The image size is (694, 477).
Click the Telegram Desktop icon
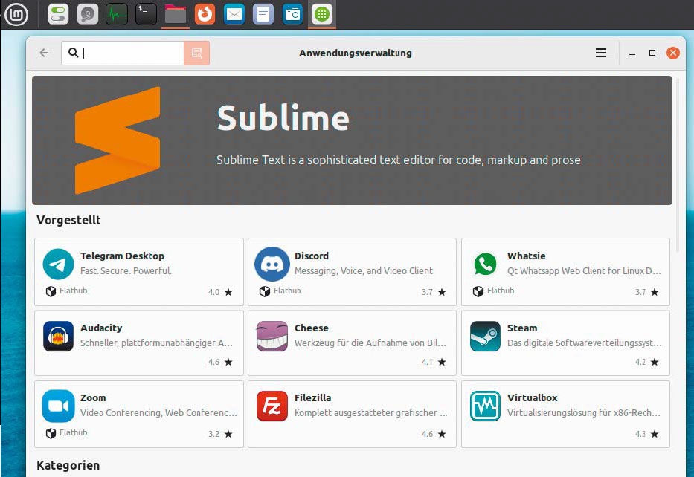coord(58,264)
